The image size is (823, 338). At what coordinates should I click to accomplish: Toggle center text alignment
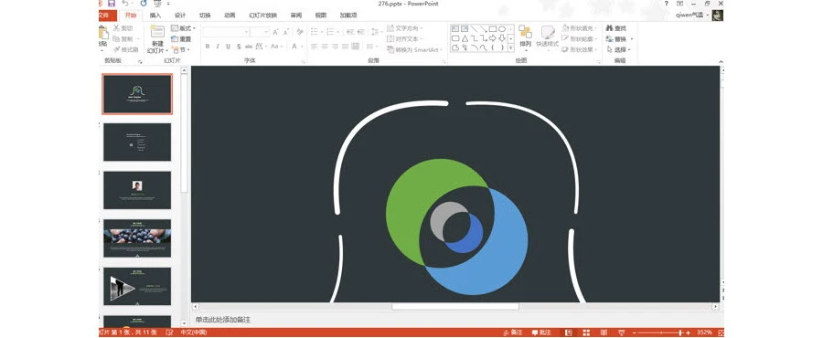coord(325,46)
